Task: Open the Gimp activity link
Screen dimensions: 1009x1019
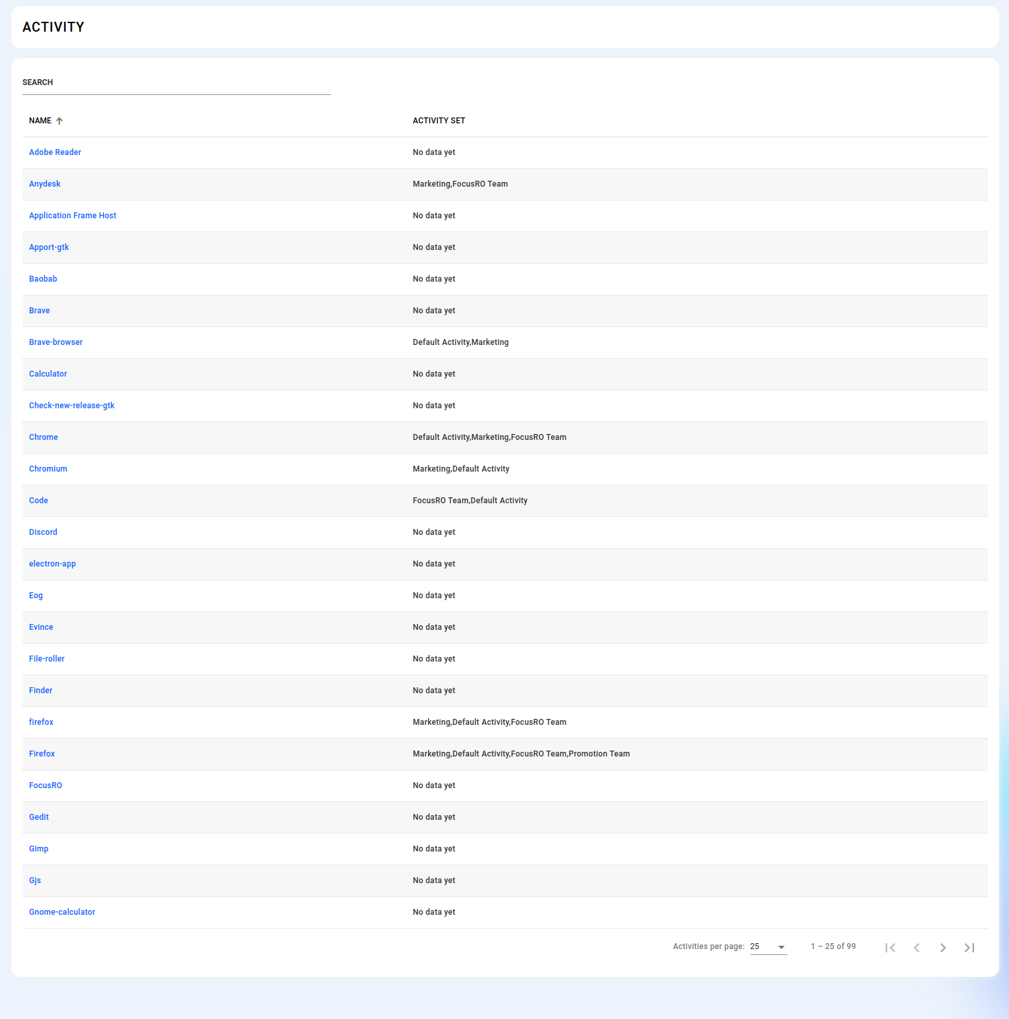Action: click(39, 849)
